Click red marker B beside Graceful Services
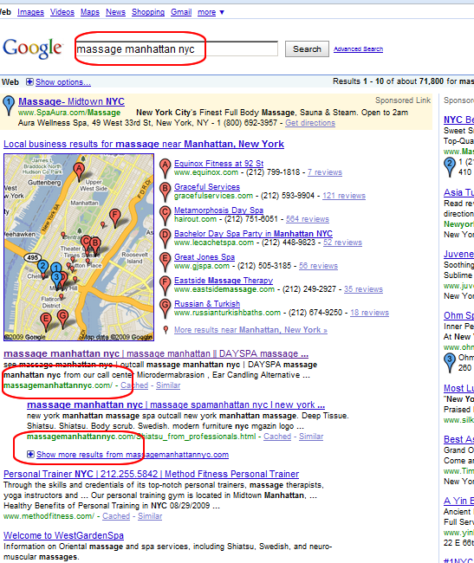Screen dimensions: 474x563 click(165, 191)
